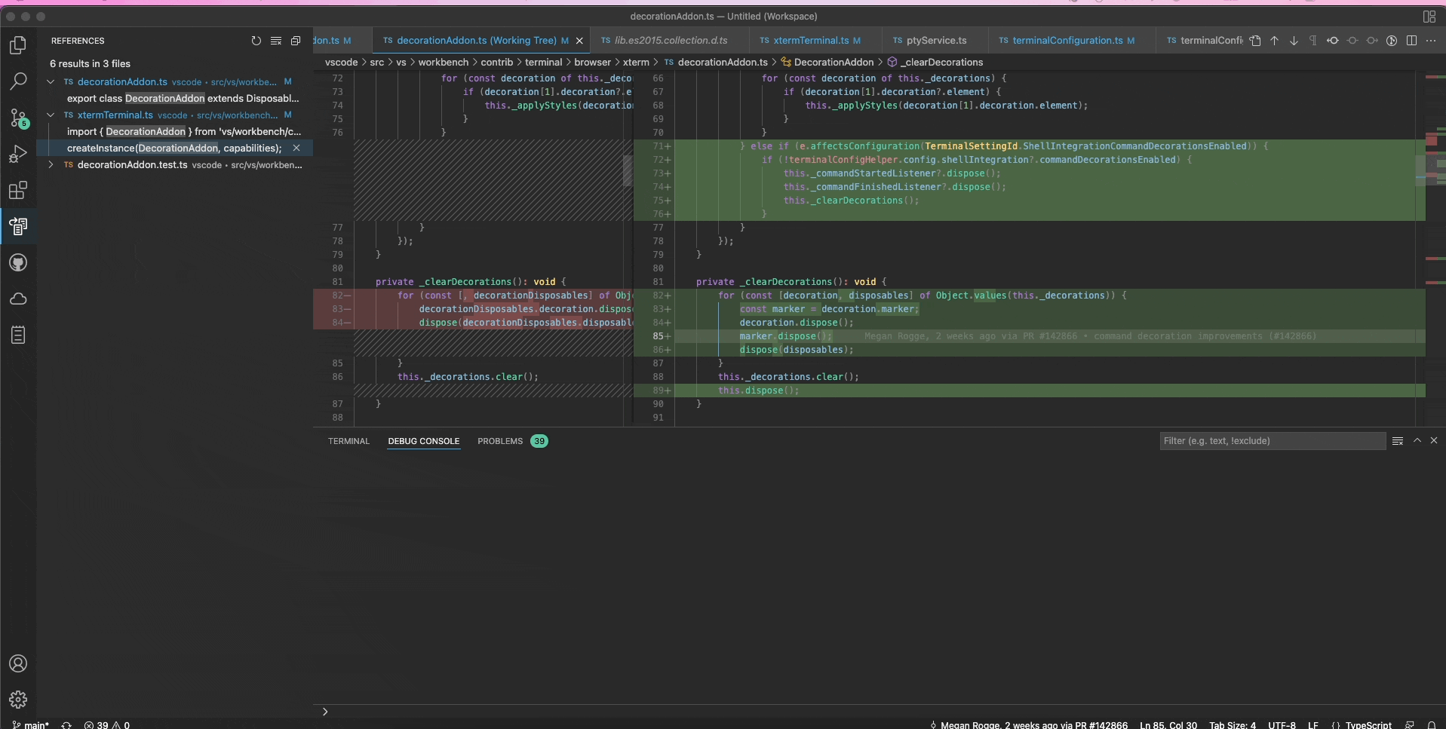Toggle render whitespace with pilcrow icon

[x=1313, y=41]
